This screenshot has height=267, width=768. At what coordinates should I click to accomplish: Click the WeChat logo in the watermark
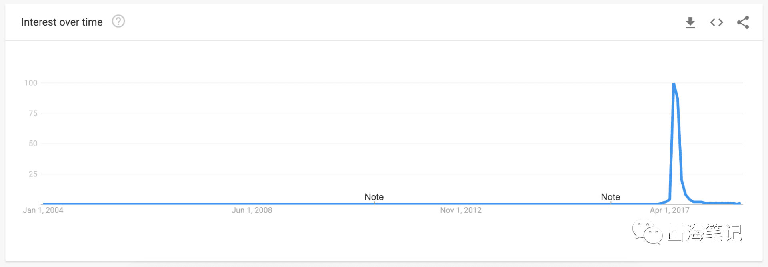[647, 231]
